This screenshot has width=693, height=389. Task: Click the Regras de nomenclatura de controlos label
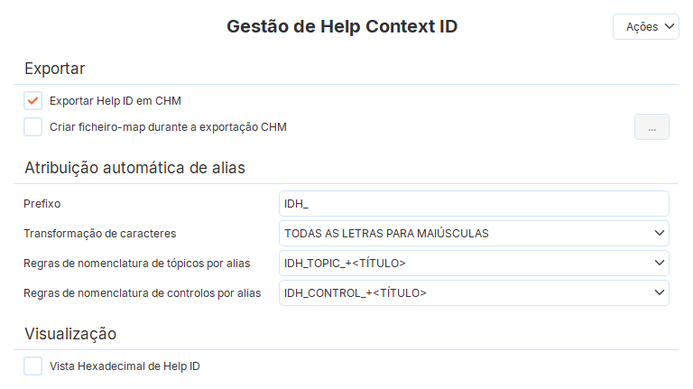pyautogui.click(x=142, y=293)
